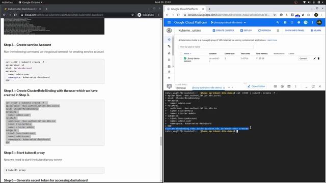This screenshot has width=326, height=183.
Task: Select the Services icon in left sidebar
Action: tap(169, 53)
